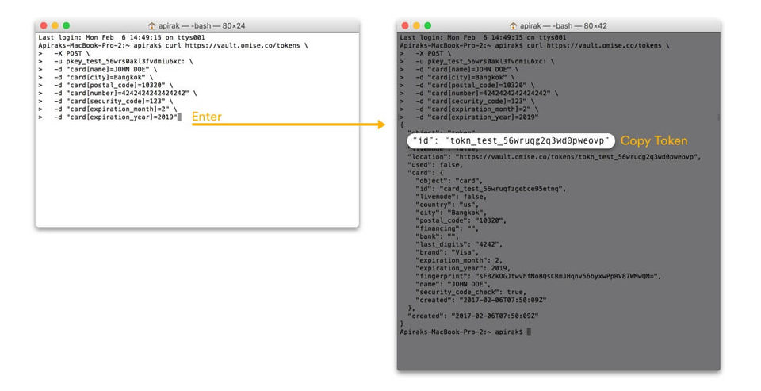Click the curl vault.omise.co/tokens line in left terminal
Screen dimensions: 761x391
coord(174,46)
